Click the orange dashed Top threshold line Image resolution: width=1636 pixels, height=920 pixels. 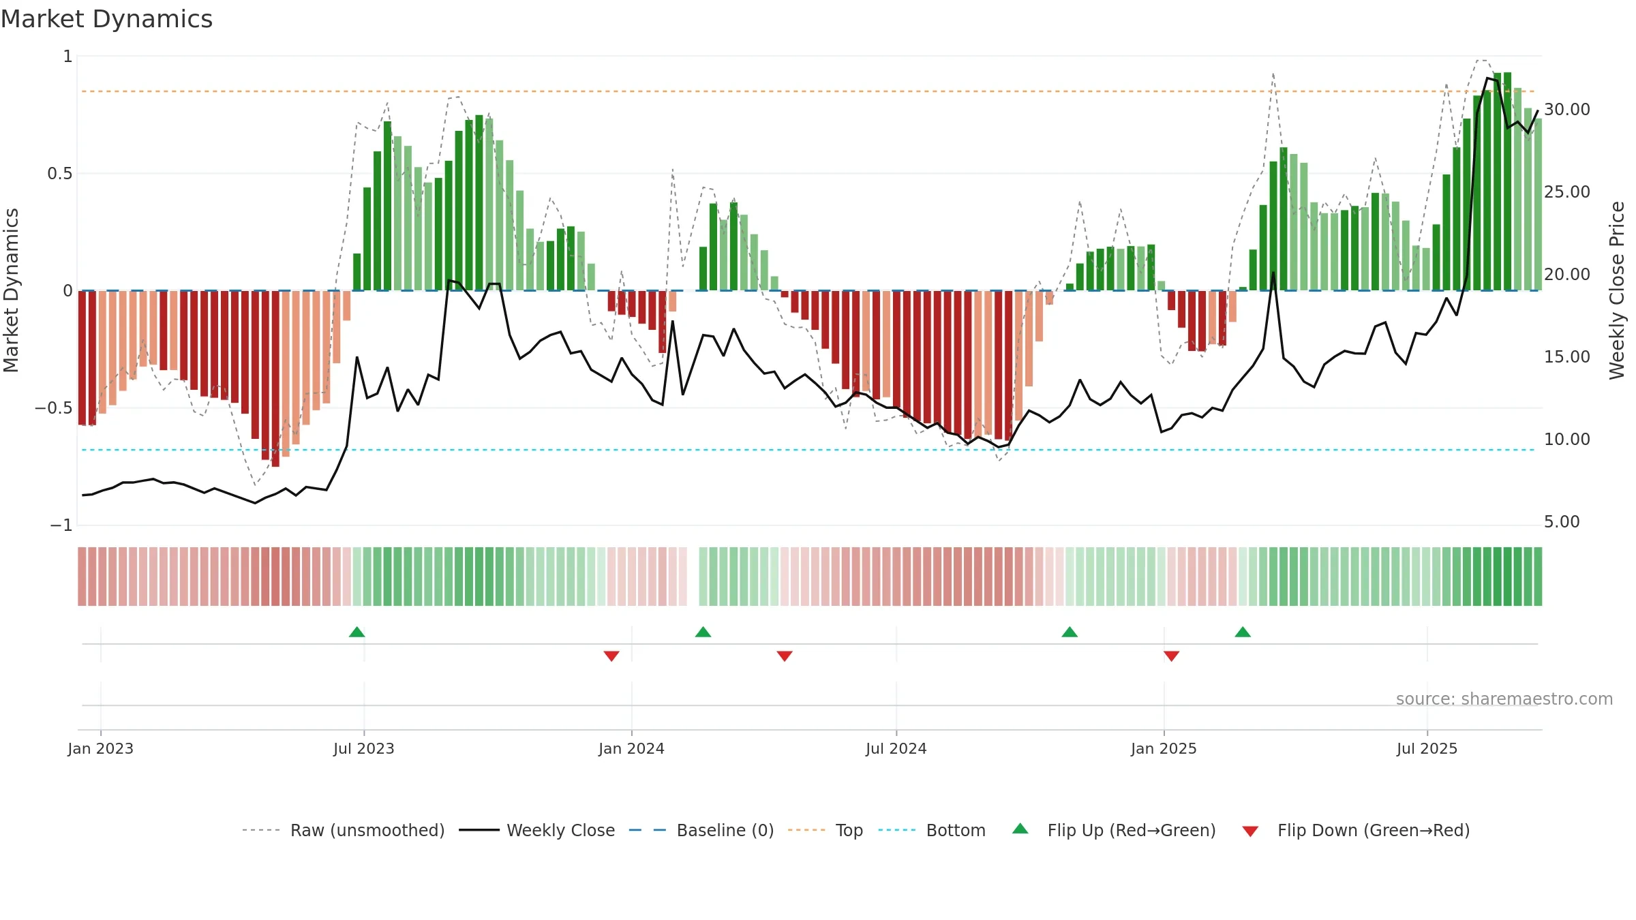pyautogui.click(x=808, y=91)
